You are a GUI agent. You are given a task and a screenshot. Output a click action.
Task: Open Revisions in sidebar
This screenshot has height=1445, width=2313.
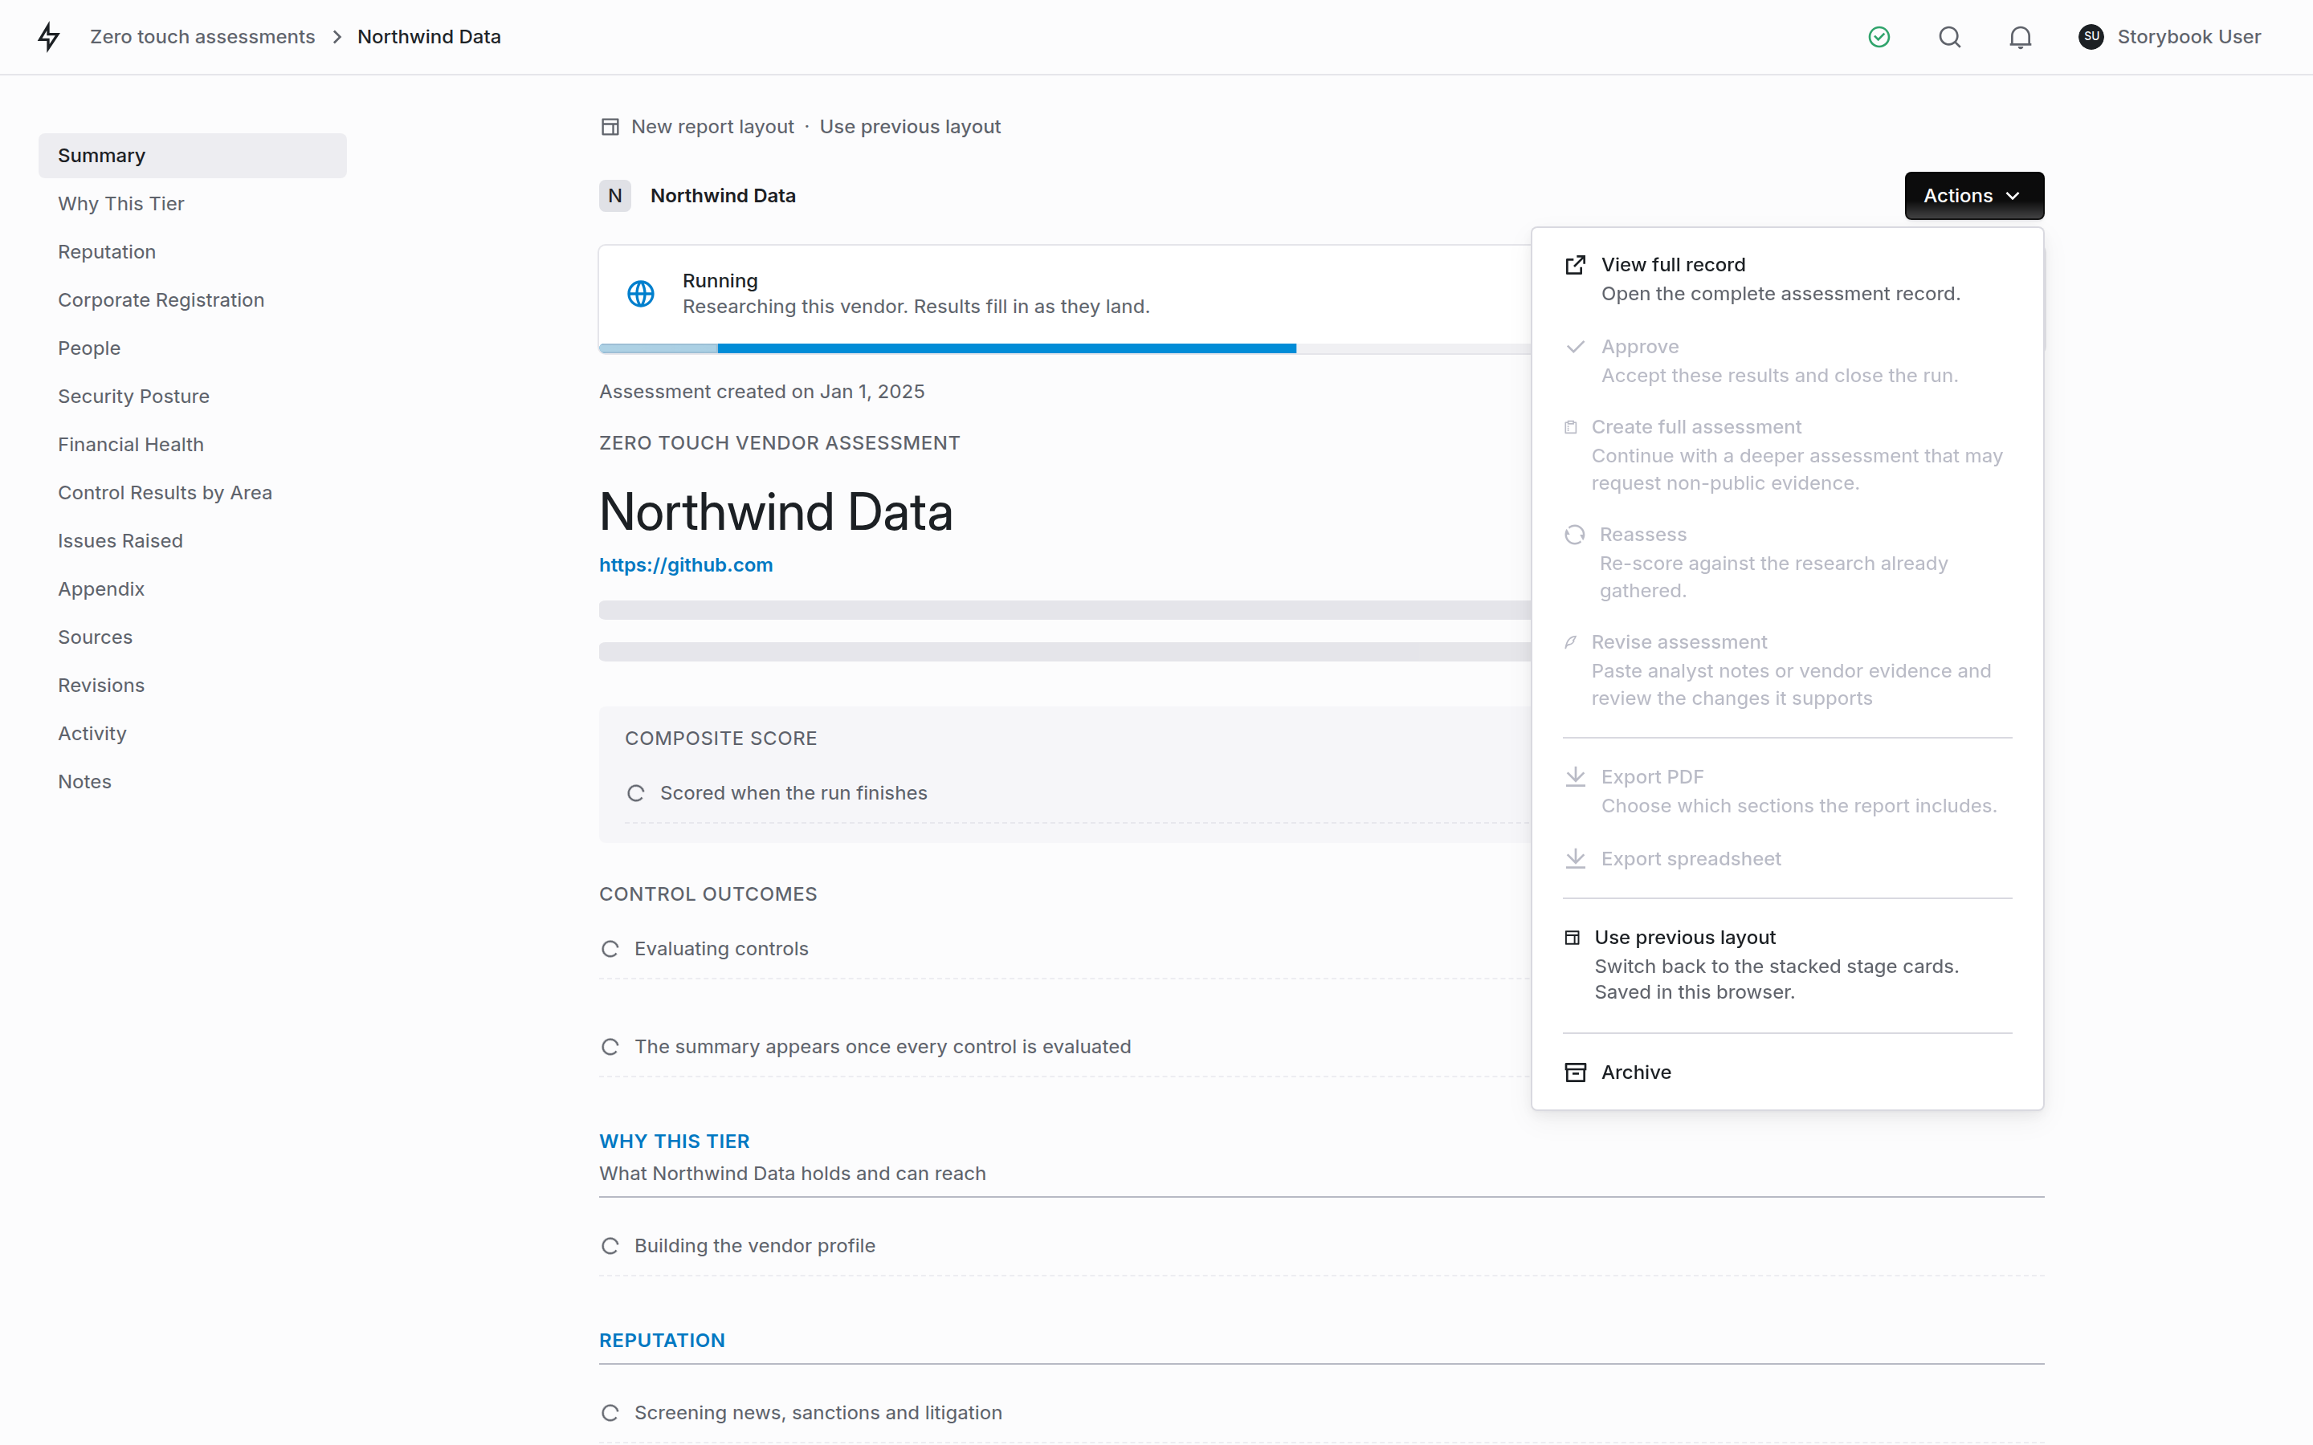(x=192, y=686)
